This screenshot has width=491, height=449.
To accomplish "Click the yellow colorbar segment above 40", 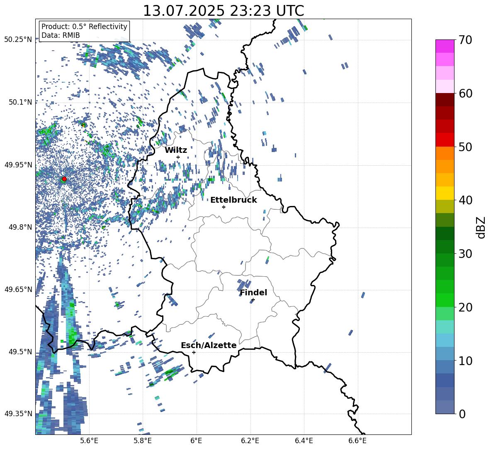I will 445,193.
